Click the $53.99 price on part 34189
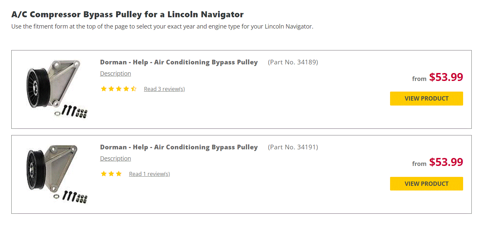Screen dimensions: 489x228 pos(446,77)
